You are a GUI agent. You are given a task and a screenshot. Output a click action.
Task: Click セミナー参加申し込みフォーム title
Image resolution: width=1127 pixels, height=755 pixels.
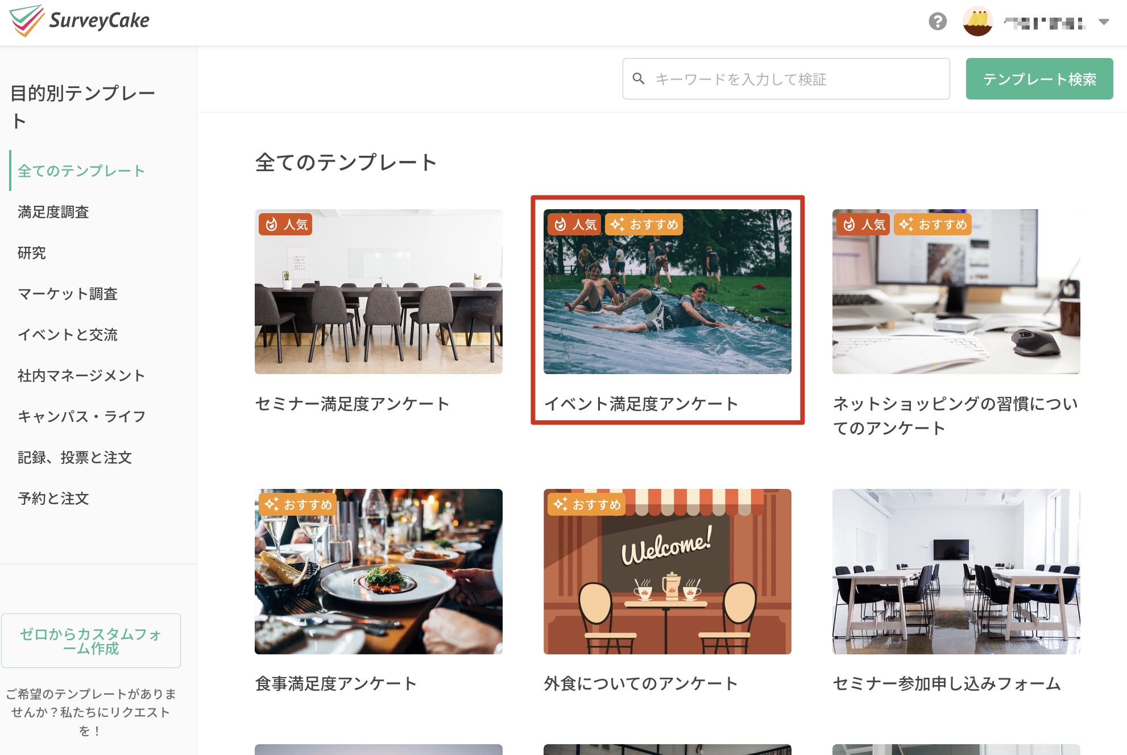[947, 683]
